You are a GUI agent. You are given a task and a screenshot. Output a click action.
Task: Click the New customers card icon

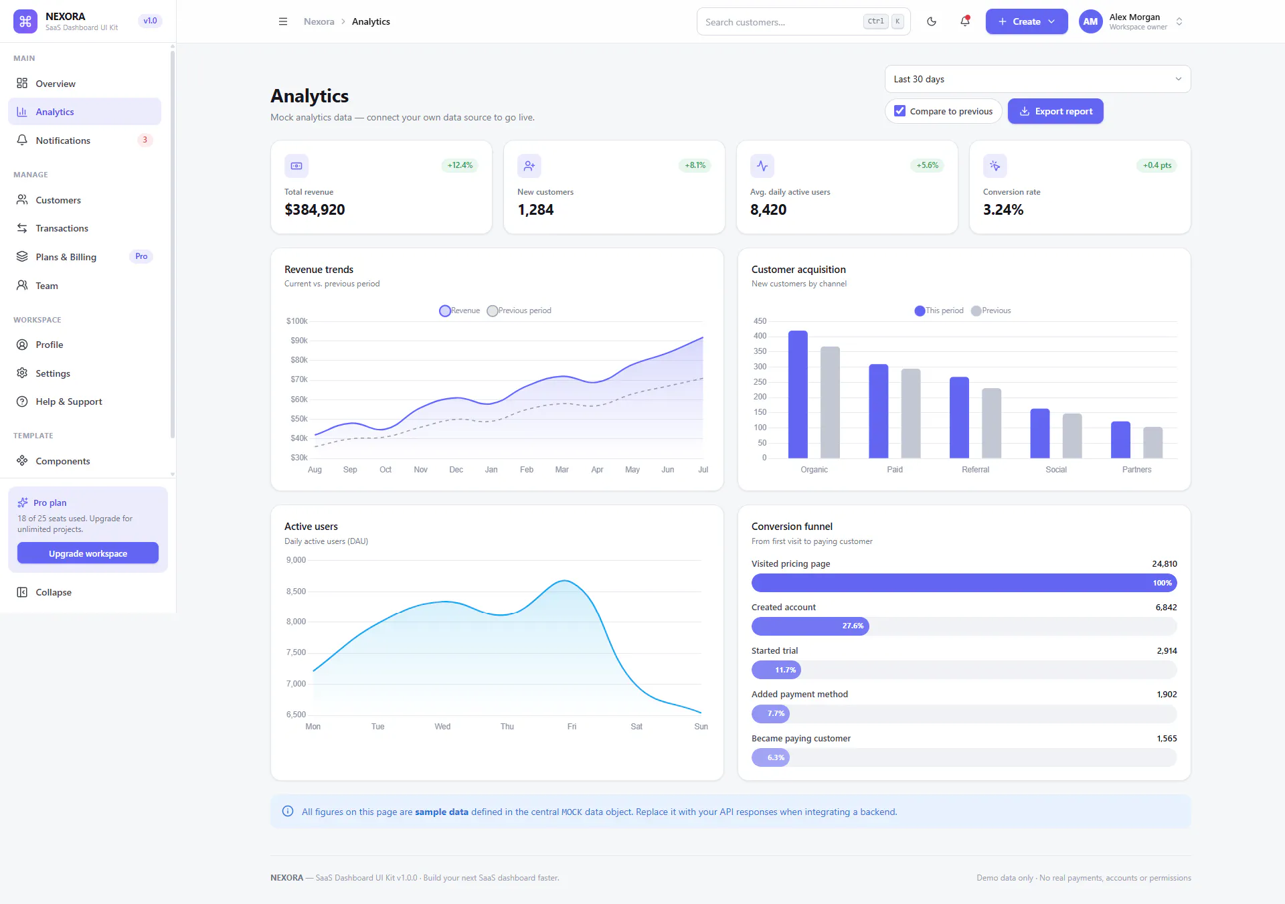[x=529, y=166]
